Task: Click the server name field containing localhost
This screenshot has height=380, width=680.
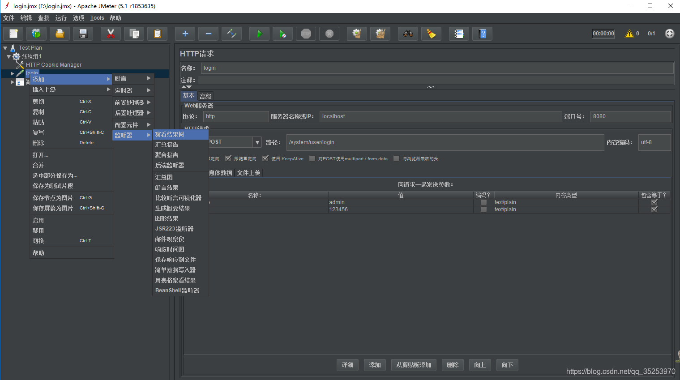Action: [441, 116]
